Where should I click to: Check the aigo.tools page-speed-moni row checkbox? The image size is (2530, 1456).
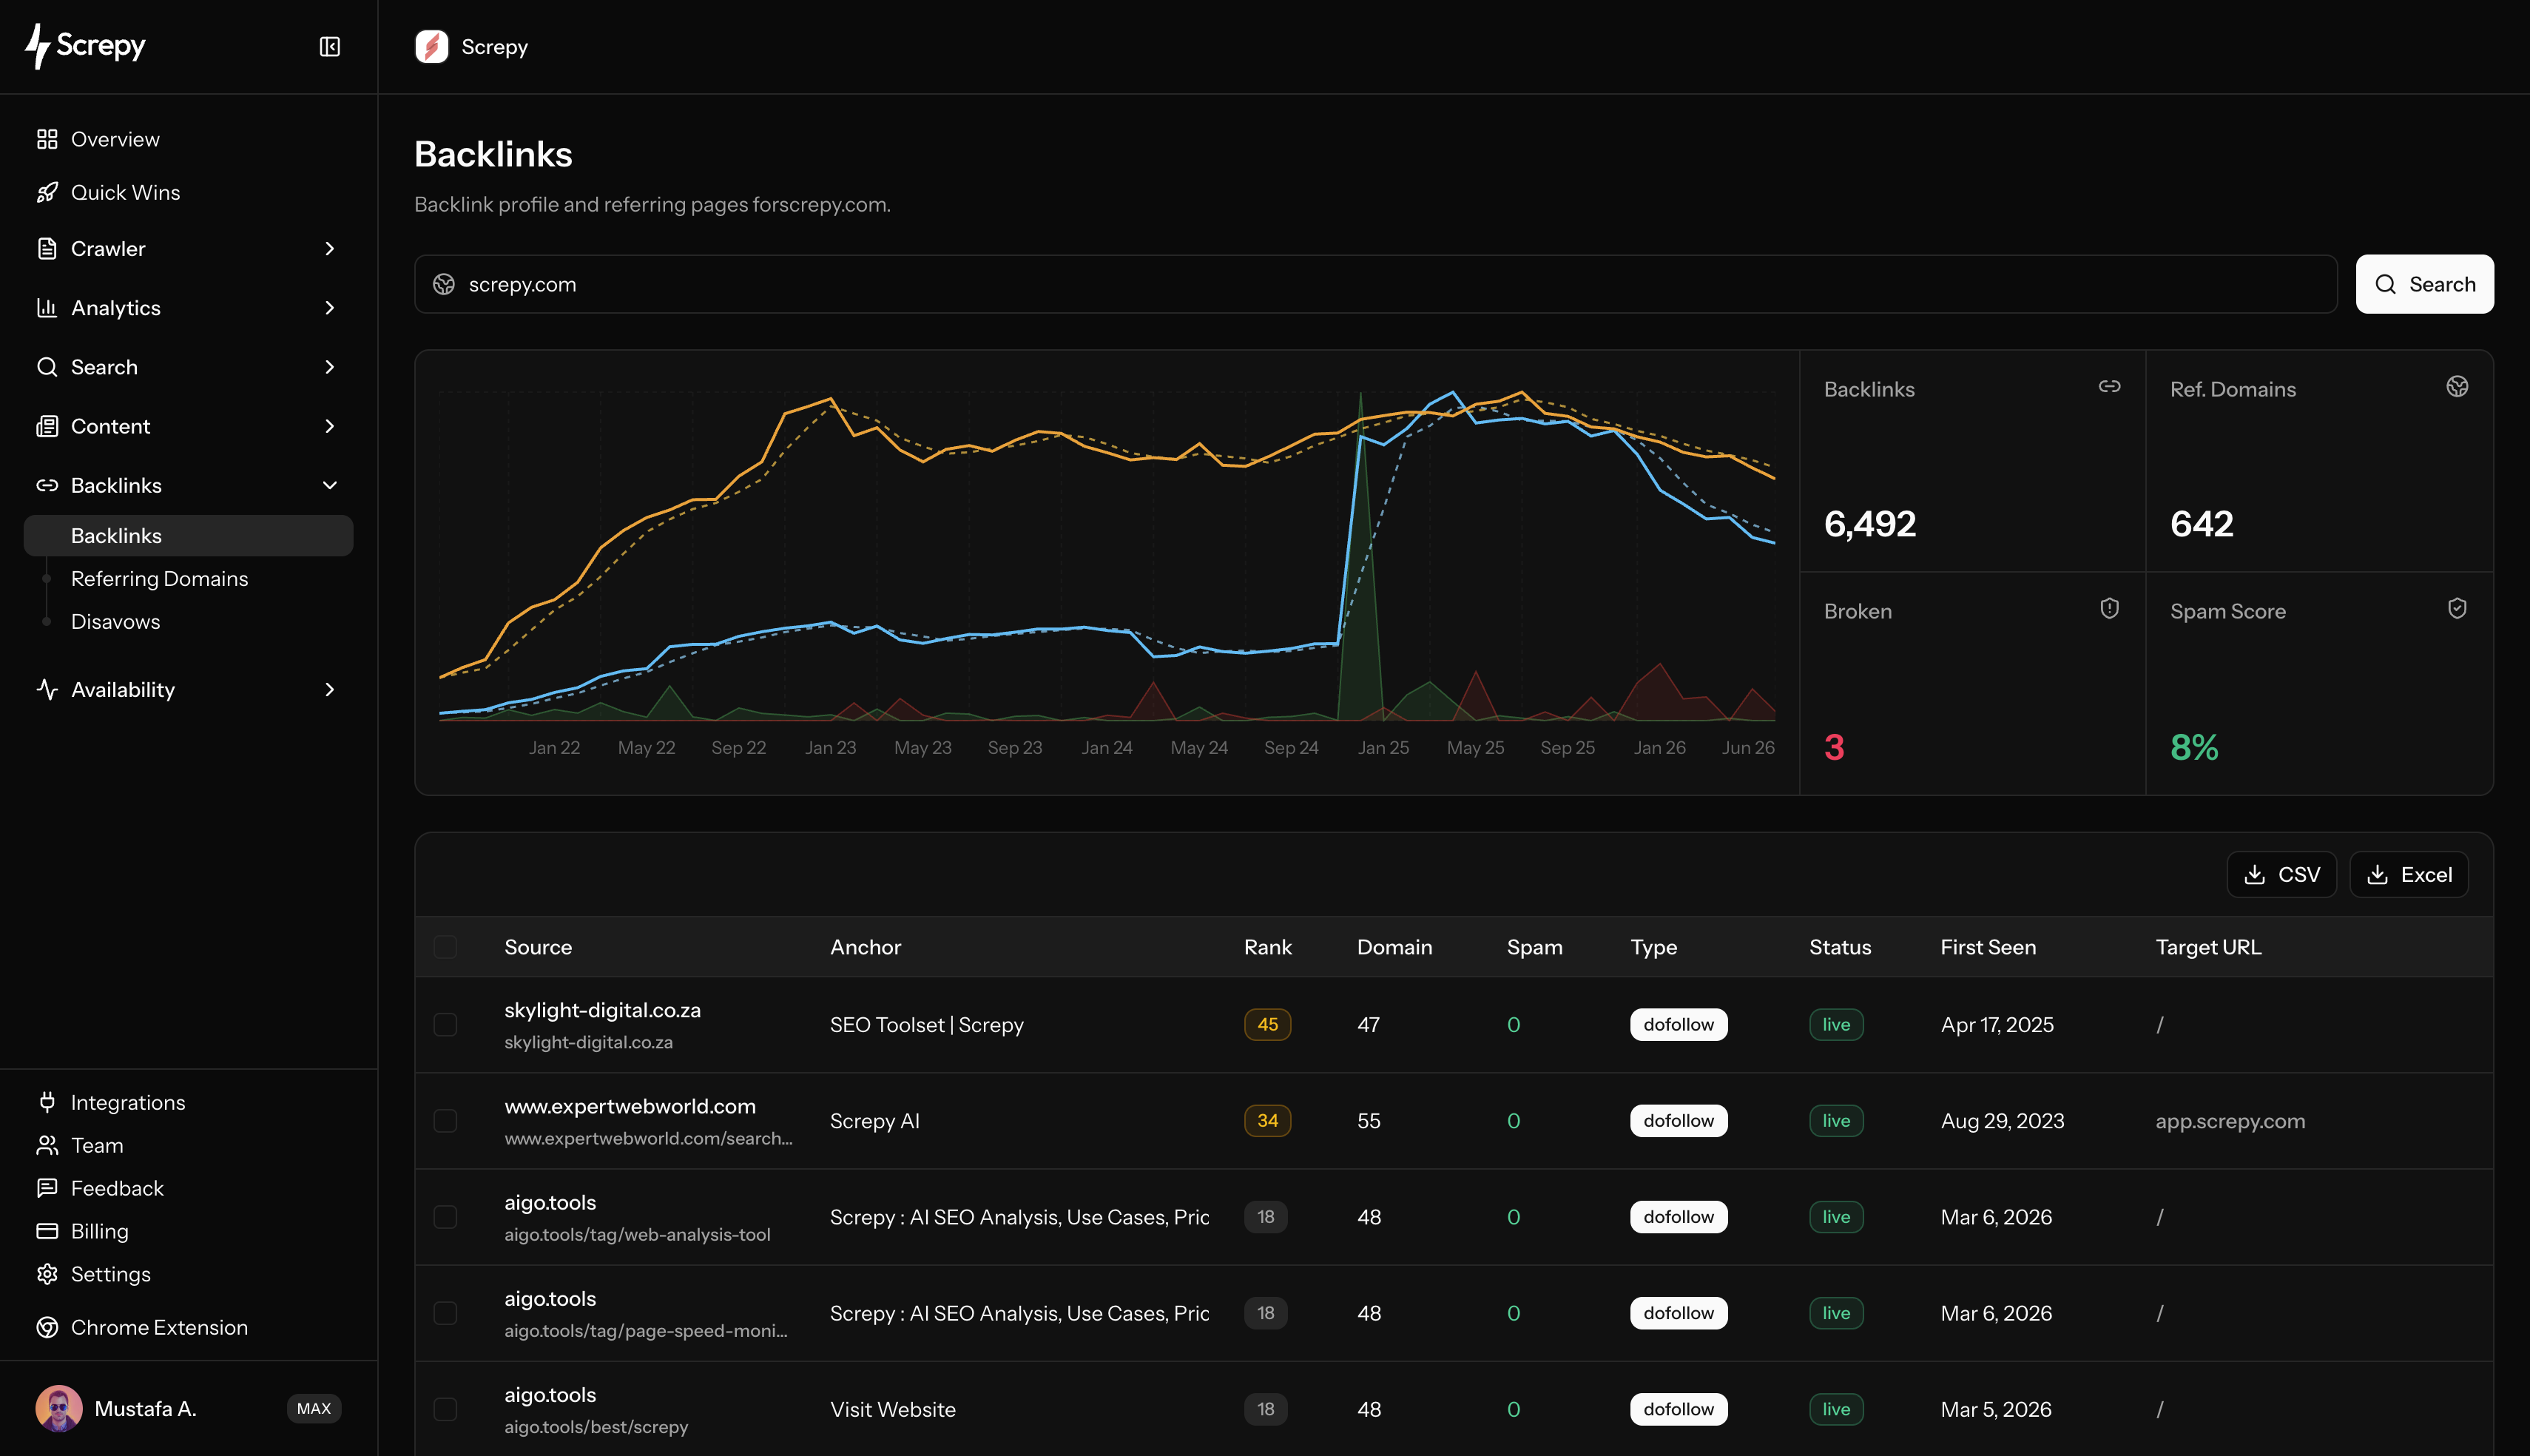(x=446, y=1312)
